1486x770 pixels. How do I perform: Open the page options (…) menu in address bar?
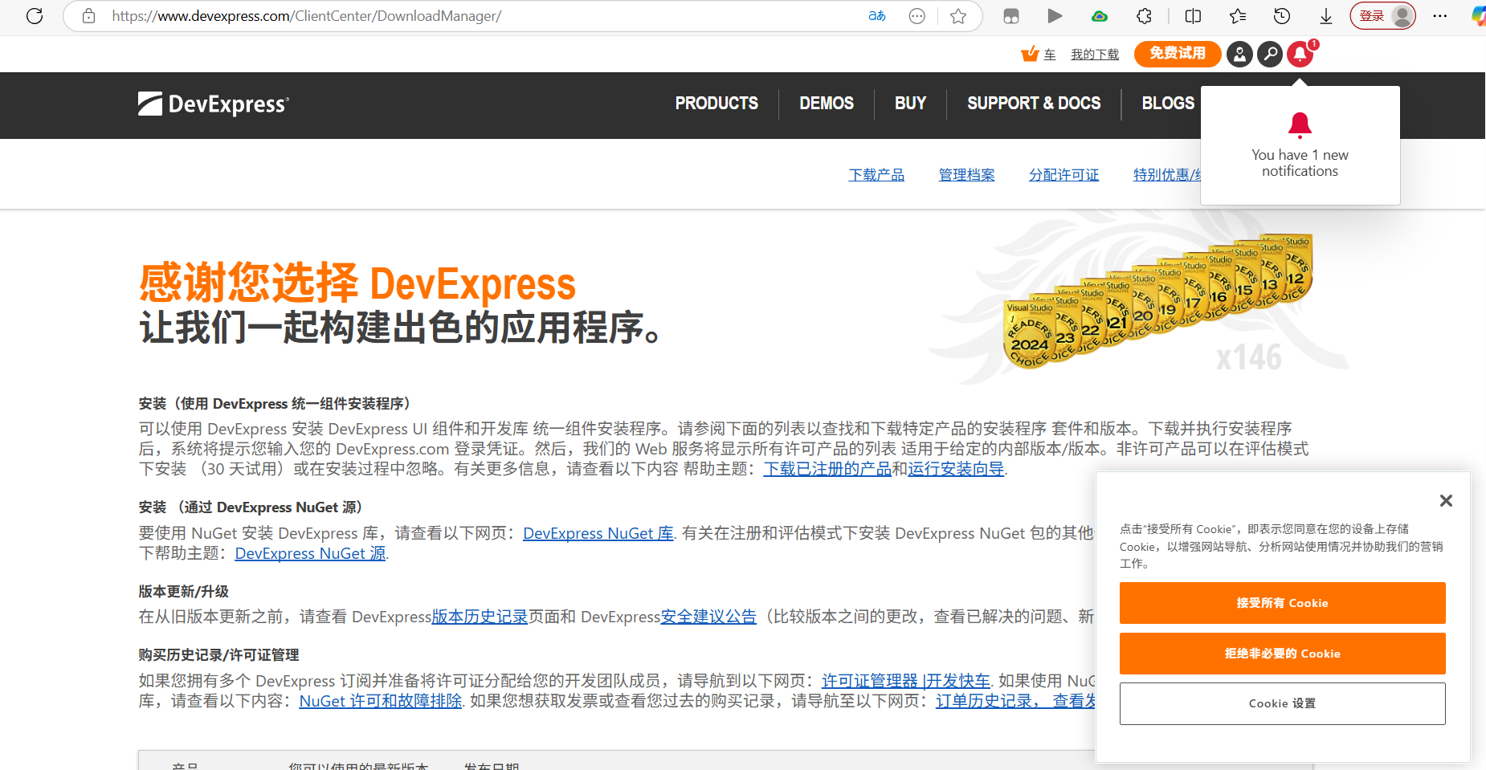tap(917, 15)
